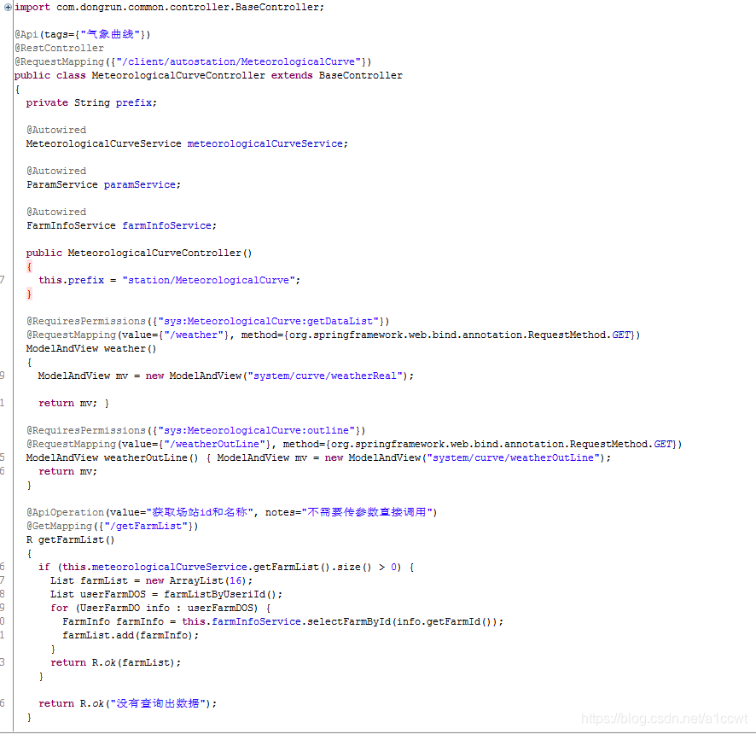Click the farmInfoService field declaration
This screenshot has width=756, height=734.
(121, 225)
